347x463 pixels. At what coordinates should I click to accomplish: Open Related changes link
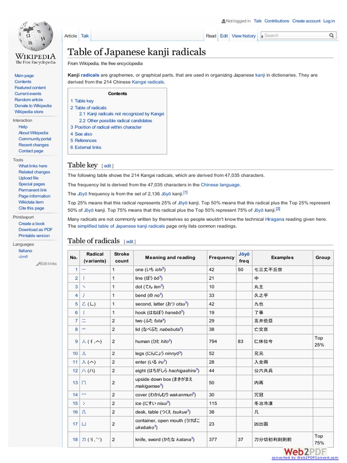34,172
